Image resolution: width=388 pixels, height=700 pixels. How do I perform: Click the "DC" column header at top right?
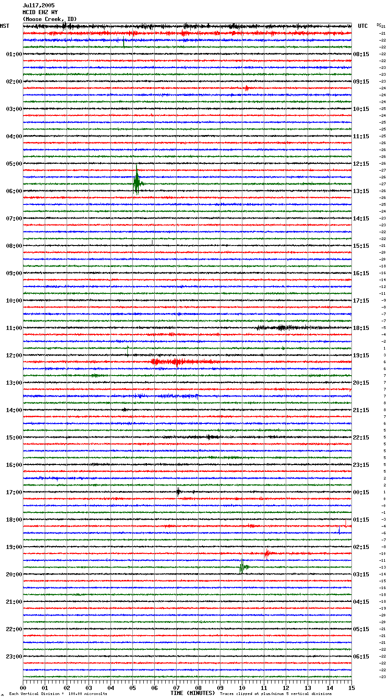pyautogui.click(x=379, y=25)
